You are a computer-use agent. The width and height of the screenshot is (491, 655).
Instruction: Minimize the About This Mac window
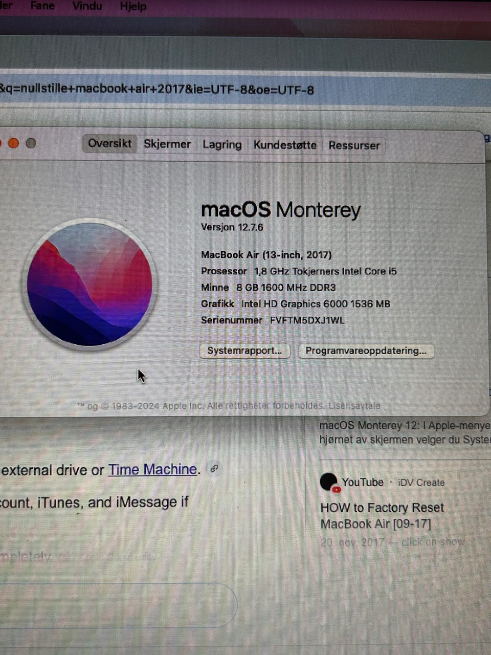14,143
